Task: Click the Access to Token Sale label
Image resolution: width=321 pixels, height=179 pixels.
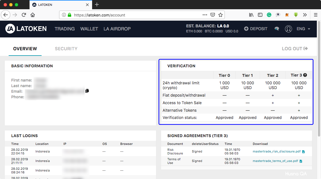Action: tap(182, 103)
